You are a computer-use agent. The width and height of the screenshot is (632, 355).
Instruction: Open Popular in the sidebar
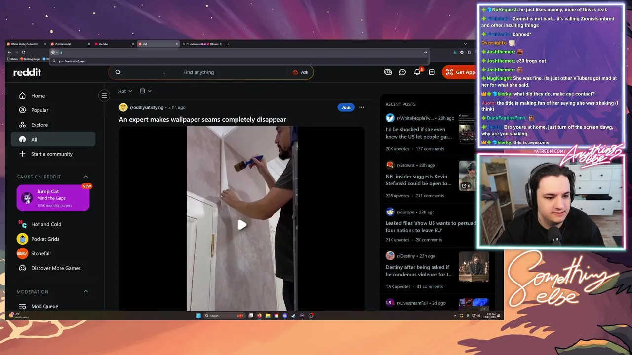coord(53,110)
